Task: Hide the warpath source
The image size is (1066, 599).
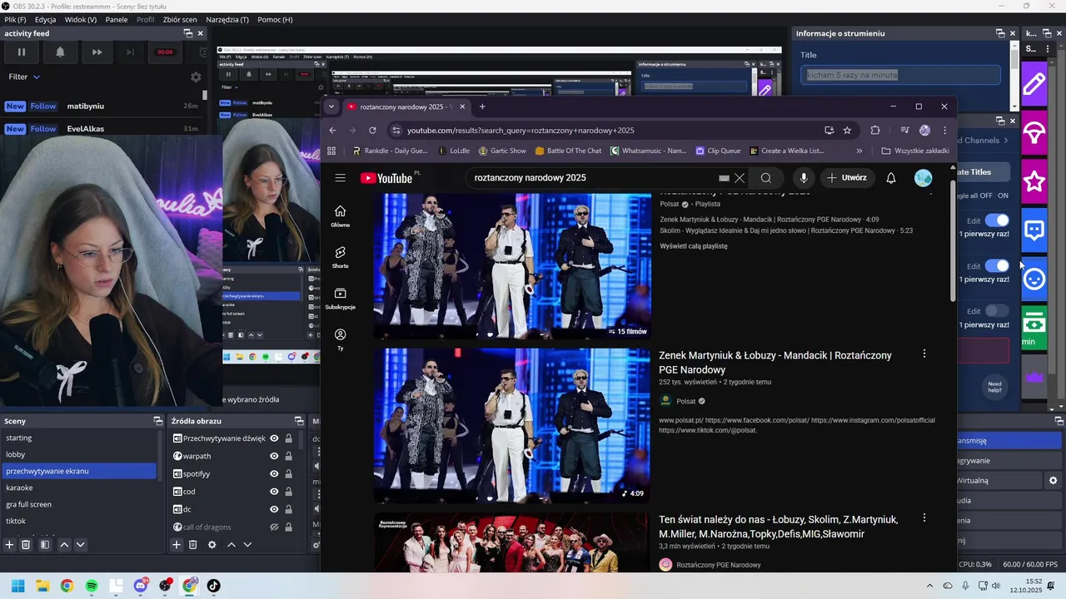Action: point(274,456)
